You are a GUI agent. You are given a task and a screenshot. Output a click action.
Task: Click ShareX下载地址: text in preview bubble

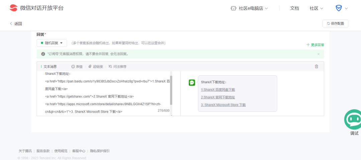(214, 82)
